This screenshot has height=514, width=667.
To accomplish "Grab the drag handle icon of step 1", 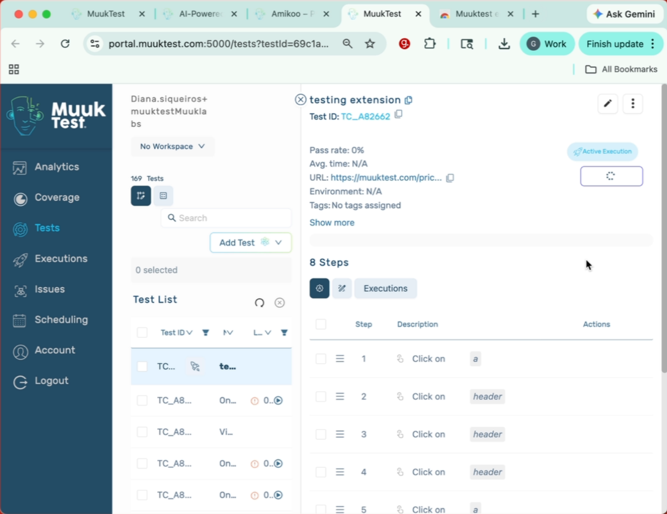I will pos(340,358).
